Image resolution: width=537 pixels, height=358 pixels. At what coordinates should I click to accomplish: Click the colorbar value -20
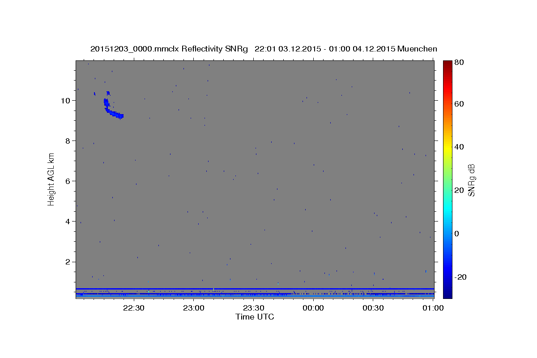460,277
